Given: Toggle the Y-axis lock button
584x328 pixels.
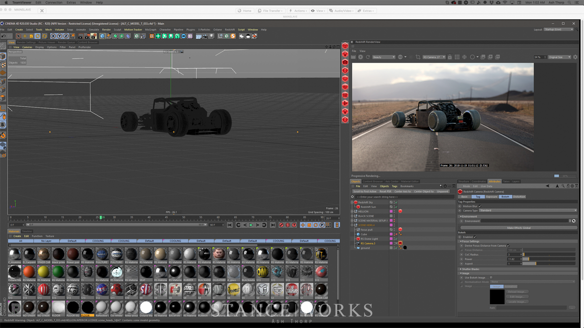Looking at the screenshot, I should [x=59, y=36].
